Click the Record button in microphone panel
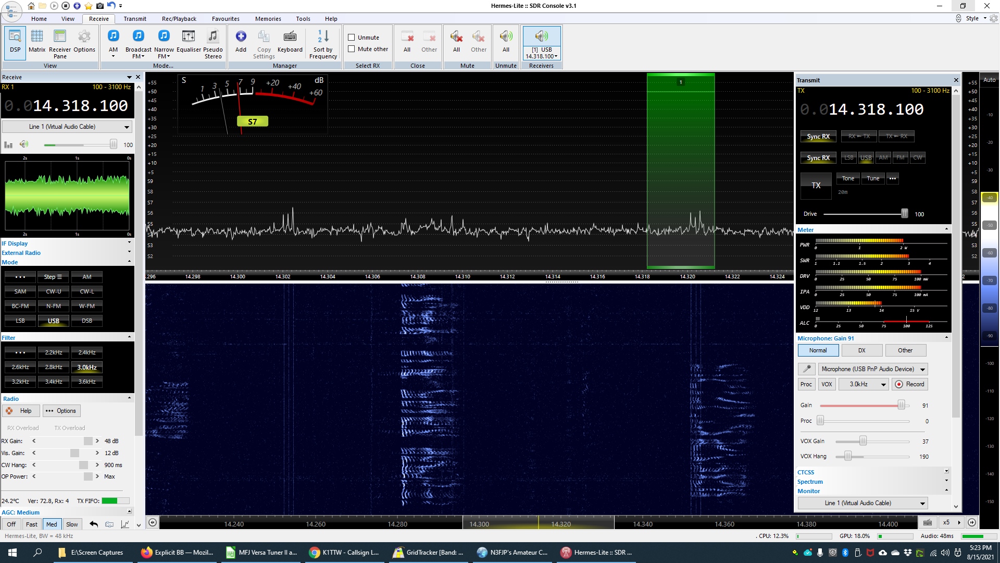The height and width of the screenshot is (563, 1000). (x=910, y=384)
